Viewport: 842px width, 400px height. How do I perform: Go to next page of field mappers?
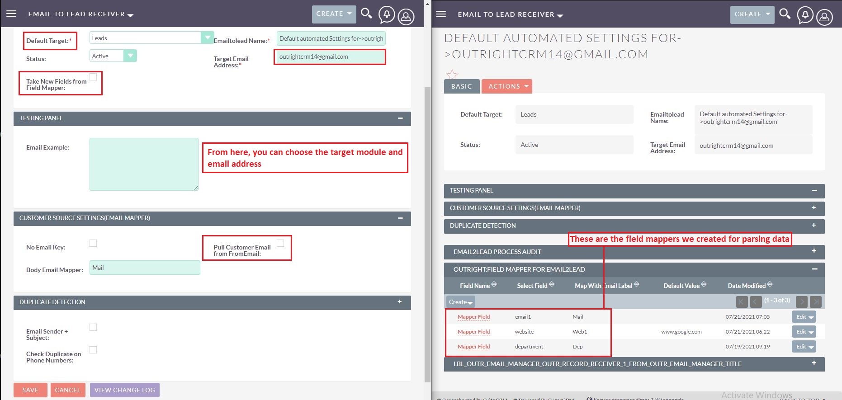(802, 302)
